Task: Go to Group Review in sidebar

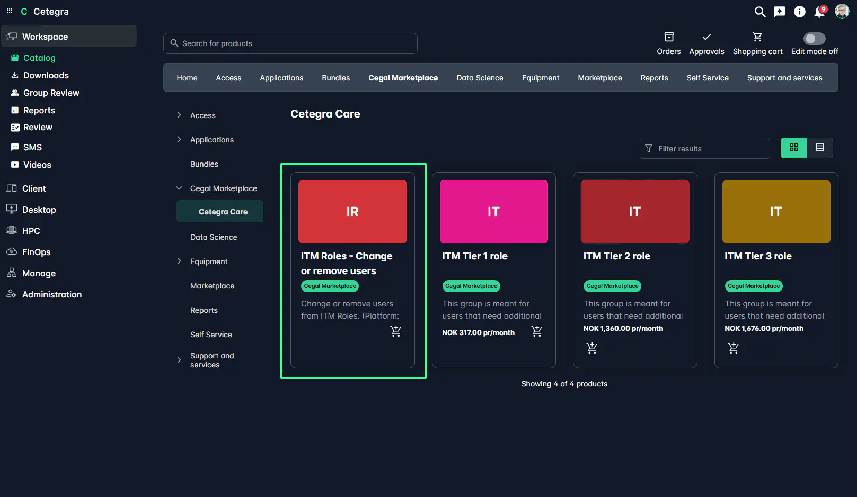Action: click(x=51, y=93)
